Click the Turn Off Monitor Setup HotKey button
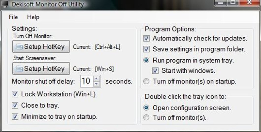The image size is (261, 132). coord(41,47)
